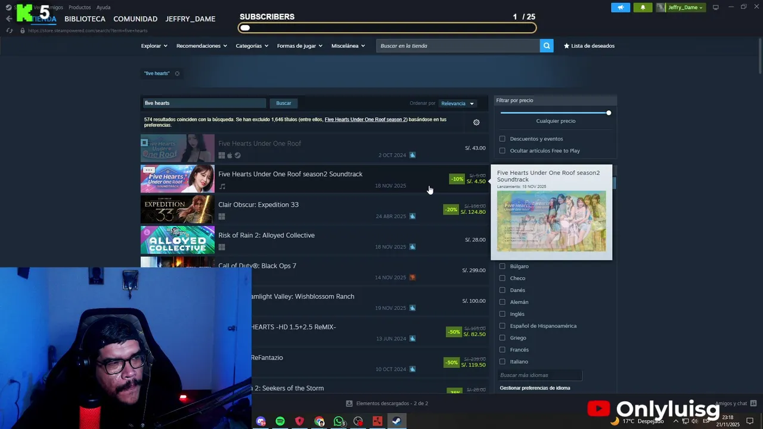Expand Formas de jugar dropdown
The height and width of the screenshot is (429, 763).
300,46
